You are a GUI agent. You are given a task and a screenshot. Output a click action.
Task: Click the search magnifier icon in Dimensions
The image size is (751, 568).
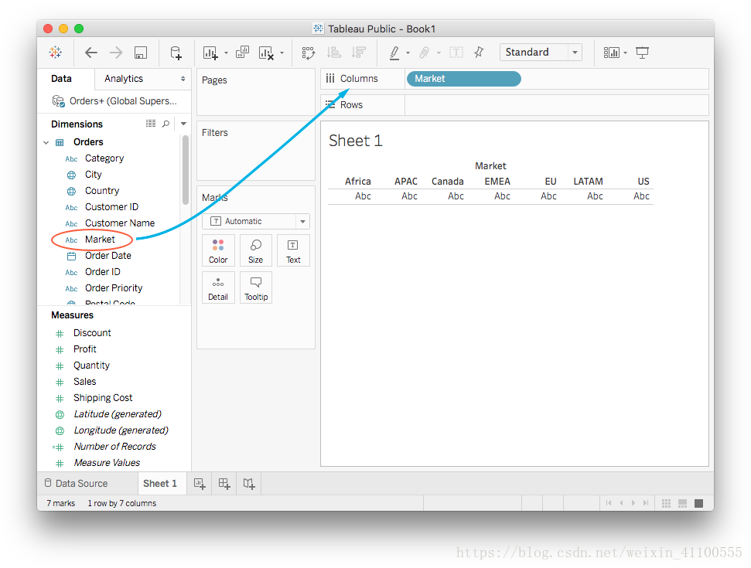(x=166, y=124)
